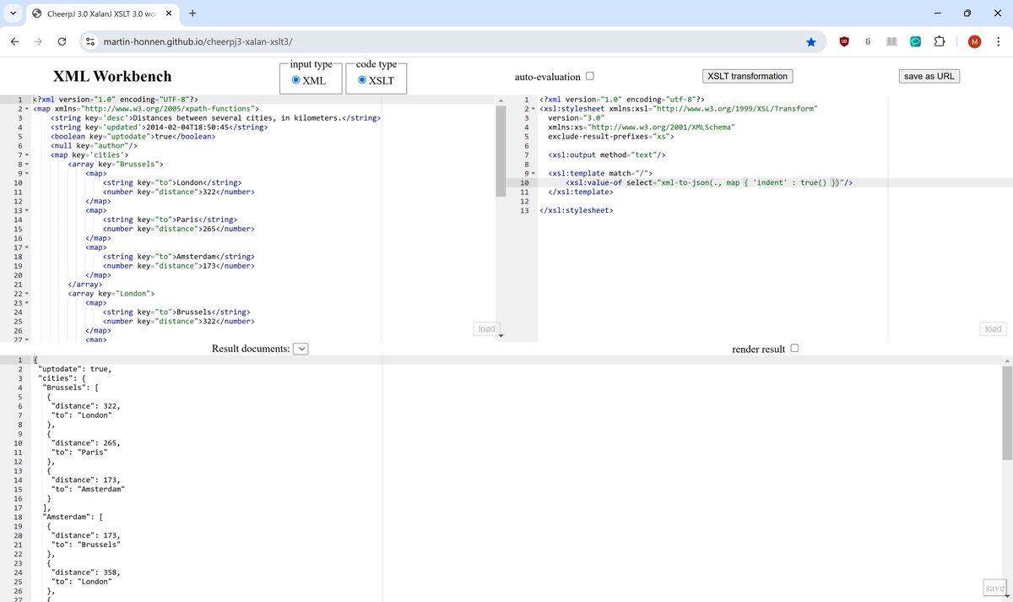
Task: Click the "uptodate": true result line
Action: pyautogui.click(x=74, y=369)
